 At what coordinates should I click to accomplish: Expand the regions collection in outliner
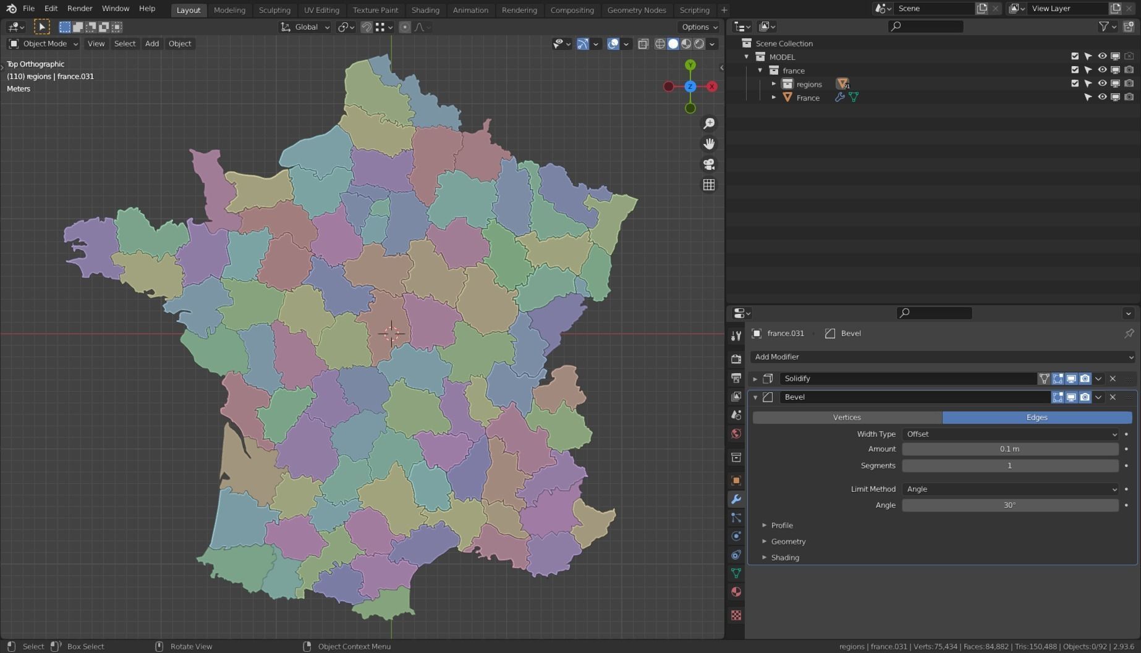774,83
